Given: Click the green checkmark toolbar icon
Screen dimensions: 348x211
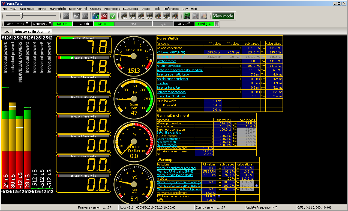Looking at the screenshot, I should click(x=113, y=16).
